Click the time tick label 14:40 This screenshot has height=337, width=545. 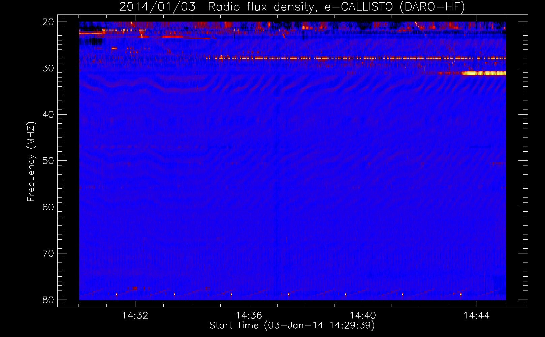point(363,316)
